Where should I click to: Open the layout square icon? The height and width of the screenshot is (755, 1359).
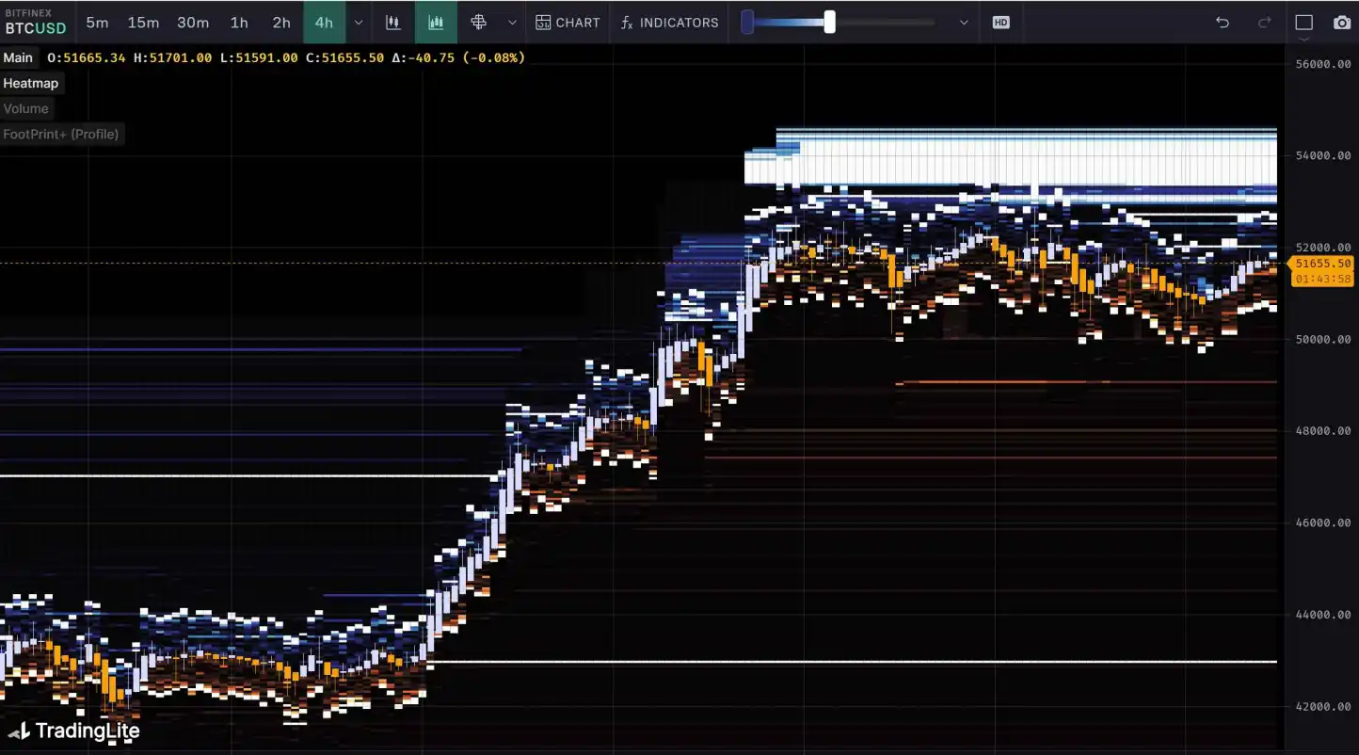point(1303,23)
